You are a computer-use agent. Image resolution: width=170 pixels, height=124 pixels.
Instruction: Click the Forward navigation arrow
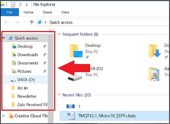pyautogui.click(x=17, y=22)
